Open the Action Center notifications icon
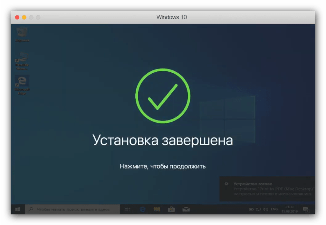This screenshot has height=225, width=326. click(305, 210)
